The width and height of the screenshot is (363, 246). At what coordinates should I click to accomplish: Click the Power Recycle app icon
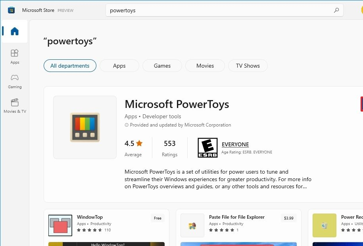325,225
